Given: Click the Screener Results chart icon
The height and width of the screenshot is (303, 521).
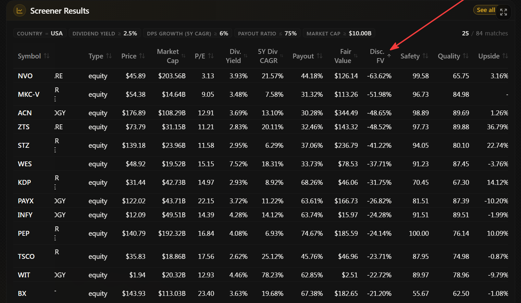Looking at the screenshot, I should (19, 11).
